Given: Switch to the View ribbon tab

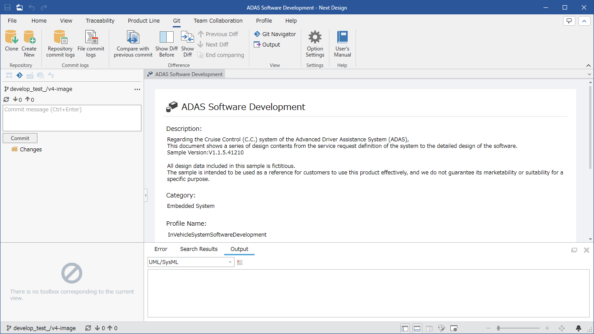Looking at the screenshot, I should pos(66,20).
